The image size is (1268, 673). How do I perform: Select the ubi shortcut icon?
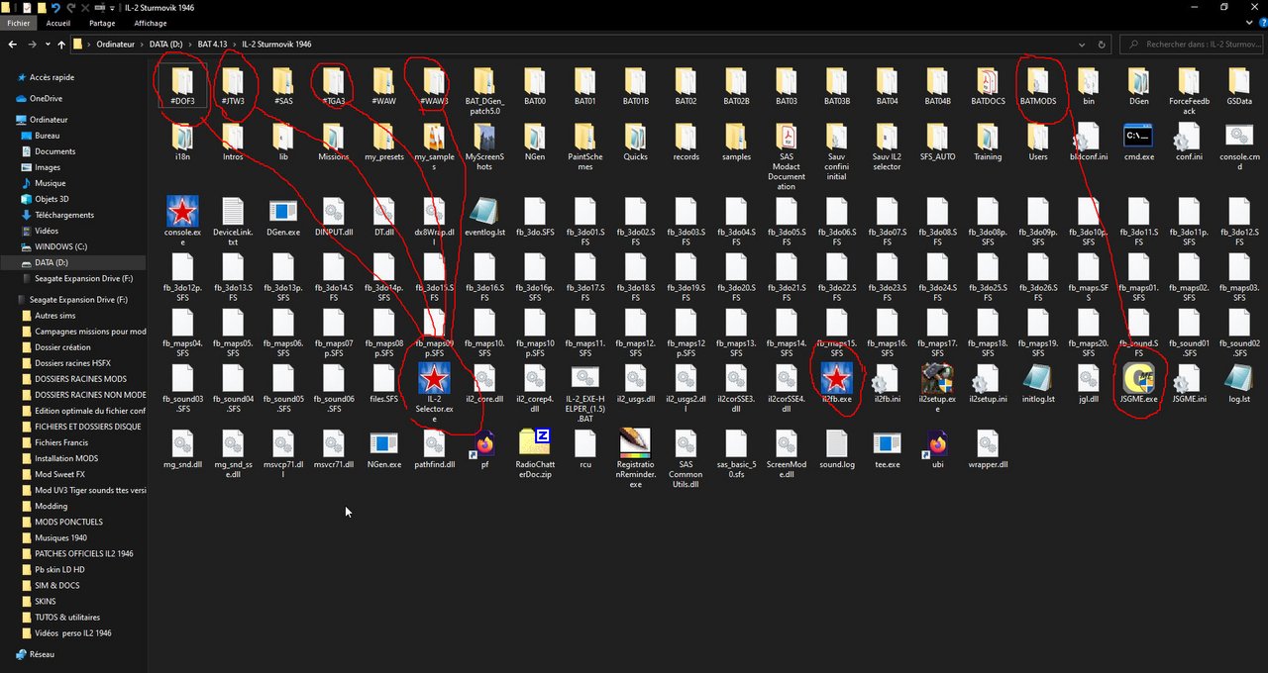tap(937, 443)
